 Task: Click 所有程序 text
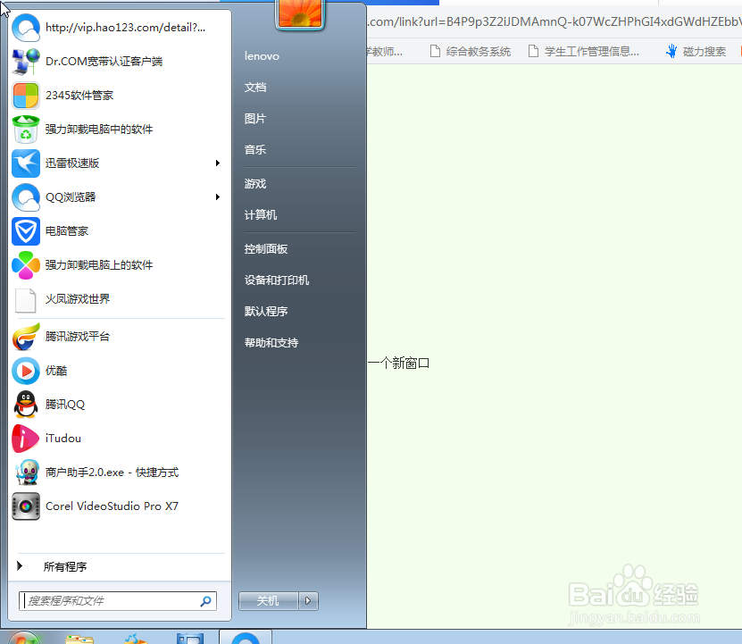tap(65, 567)
